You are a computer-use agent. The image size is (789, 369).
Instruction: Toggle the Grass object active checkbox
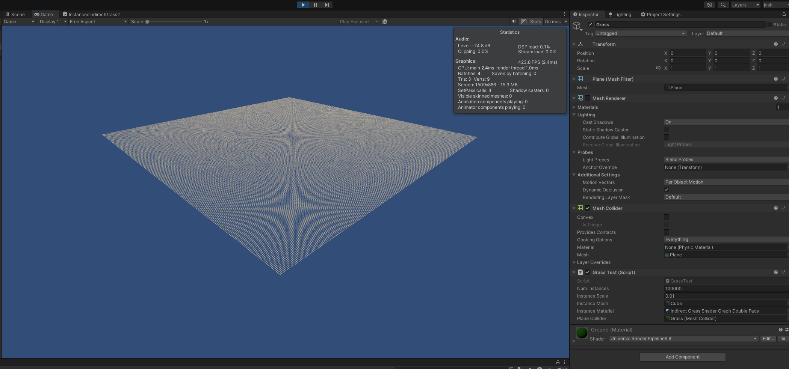pos(590,24)
